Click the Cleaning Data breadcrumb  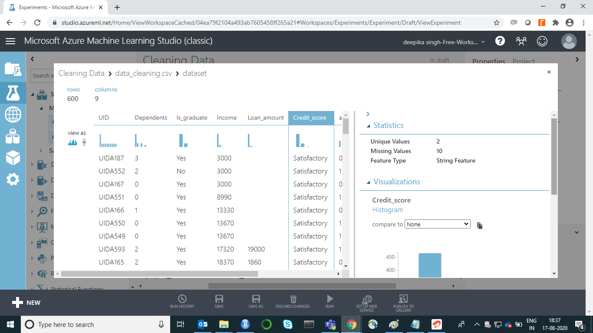[x=82, y=73]
